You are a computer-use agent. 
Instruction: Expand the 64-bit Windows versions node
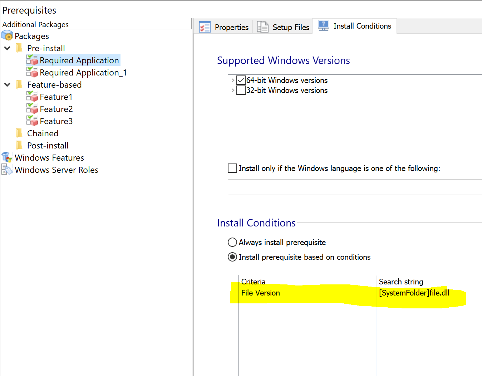pyautogui.click(x=233, y=80)
